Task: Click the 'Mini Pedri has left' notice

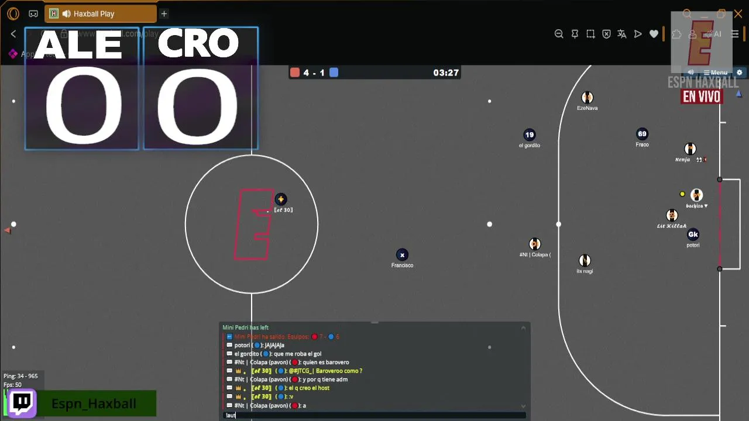Action: (x=246, y=327)
